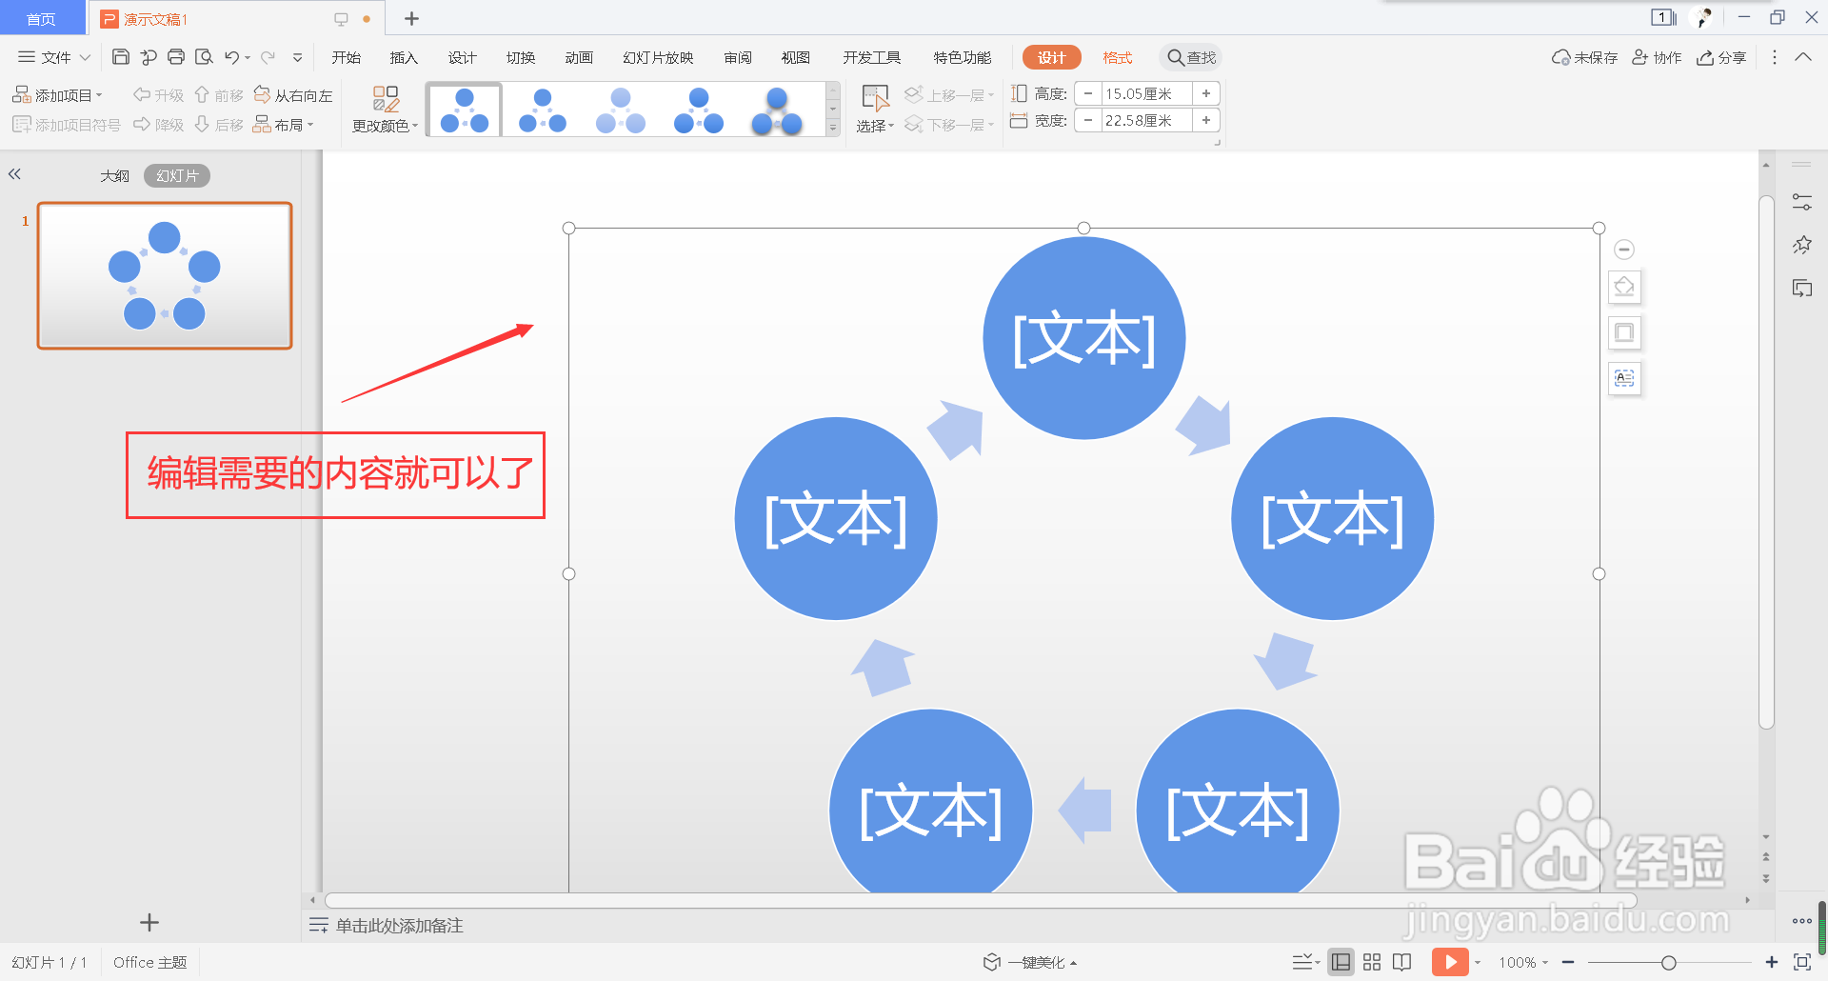Click the 首页 home tab button
This screenshot has height=981, width=1828.
(42, 18)
